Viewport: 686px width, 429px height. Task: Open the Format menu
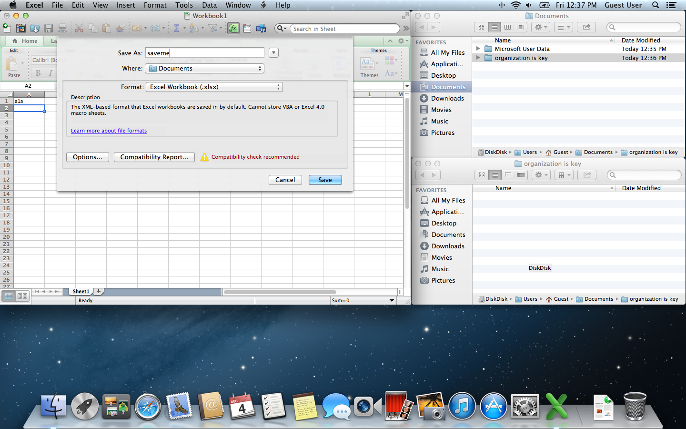pyautogui.click(x=155, y=5)
